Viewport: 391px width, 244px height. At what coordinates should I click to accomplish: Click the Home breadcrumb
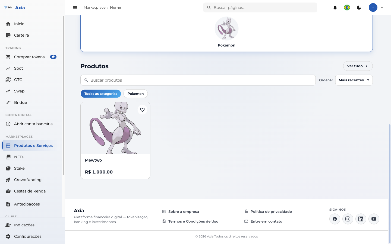(115, 8)
